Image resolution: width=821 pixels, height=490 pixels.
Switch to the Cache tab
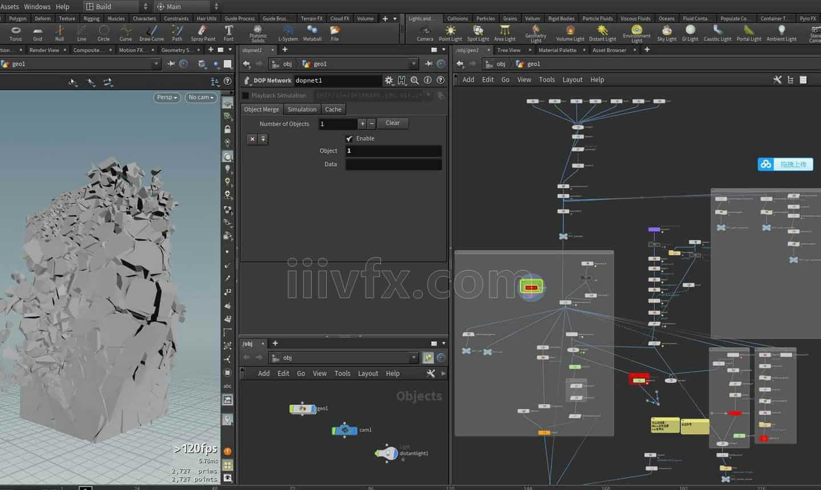coord(333,109)
